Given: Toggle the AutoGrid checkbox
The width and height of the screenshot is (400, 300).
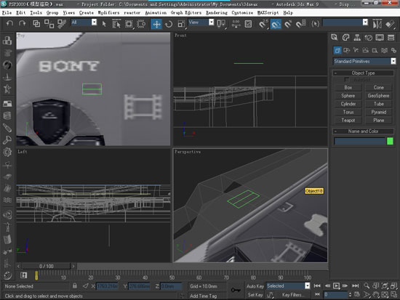Looking at the screenshot, I should pos(346,80).
